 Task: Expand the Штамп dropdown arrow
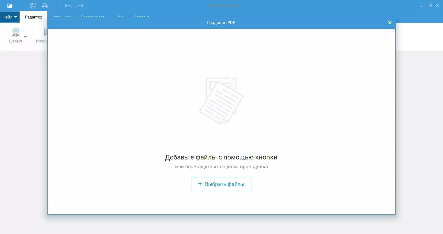(x=25, y=37)
